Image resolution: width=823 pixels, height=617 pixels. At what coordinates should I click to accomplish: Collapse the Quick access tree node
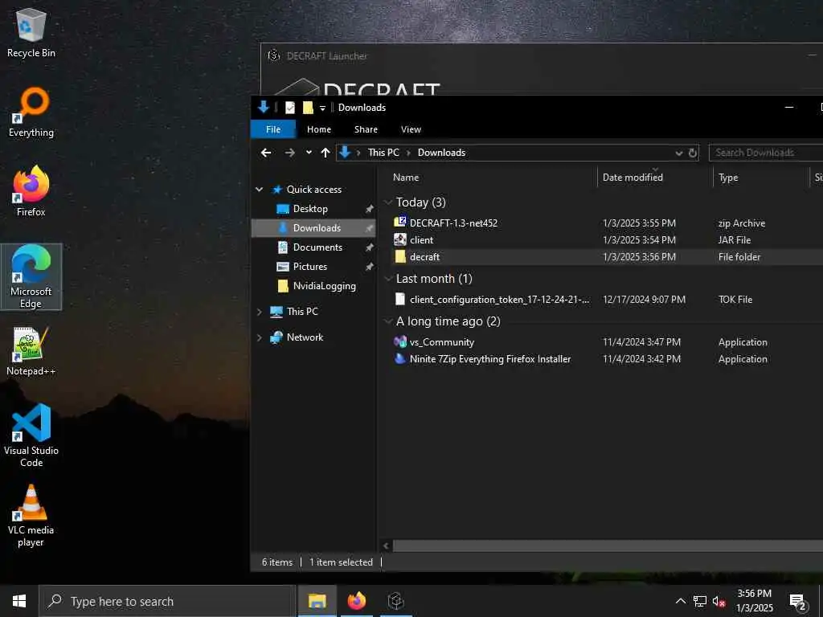(260, 190)
